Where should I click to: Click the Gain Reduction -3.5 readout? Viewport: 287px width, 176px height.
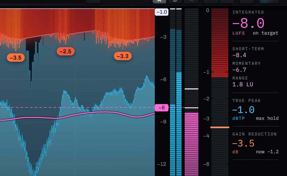[x=243, y=143]
